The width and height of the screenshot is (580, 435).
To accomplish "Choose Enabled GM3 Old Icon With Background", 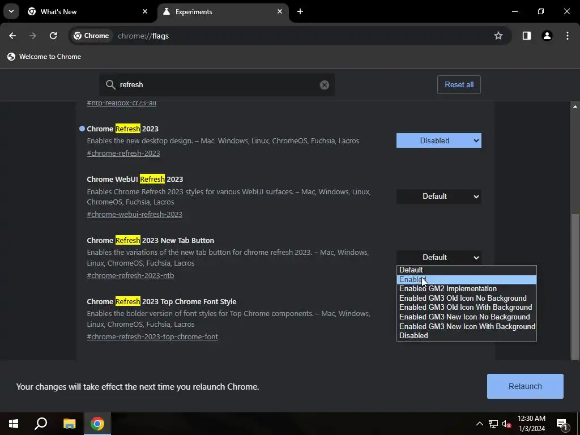I will (466, 308).
